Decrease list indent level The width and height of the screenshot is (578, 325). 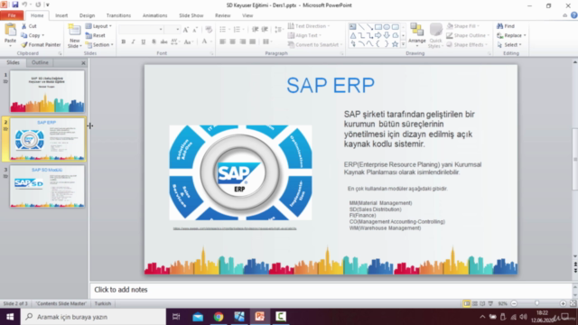pyautogui.click(x=255, y=30)
